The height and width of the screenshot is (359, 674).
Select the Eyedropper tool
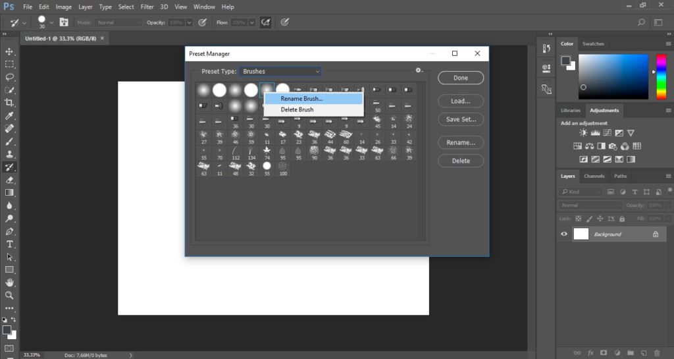click(9, 115)
